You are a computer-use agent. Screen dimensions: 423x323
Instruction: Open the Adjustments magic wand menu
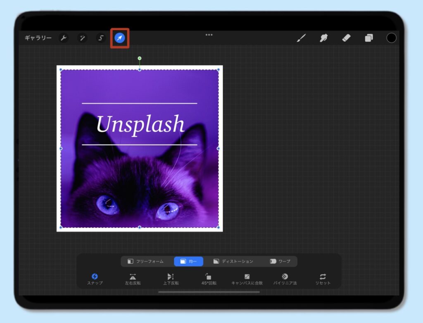click(x=82, y=38)
